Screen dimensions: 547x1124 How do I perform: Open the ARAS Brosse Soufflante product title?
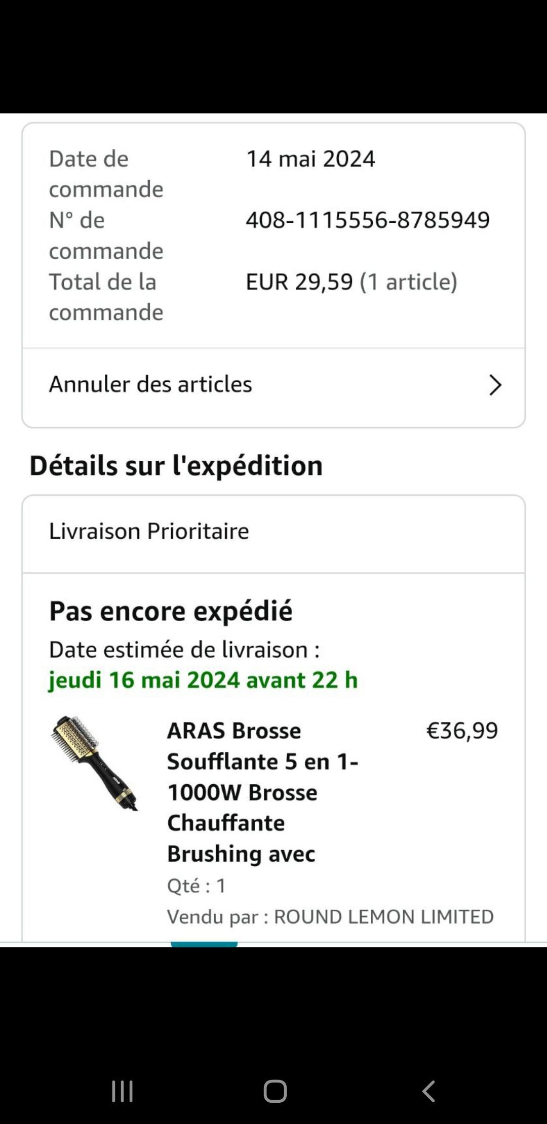[x=262, y=792]
